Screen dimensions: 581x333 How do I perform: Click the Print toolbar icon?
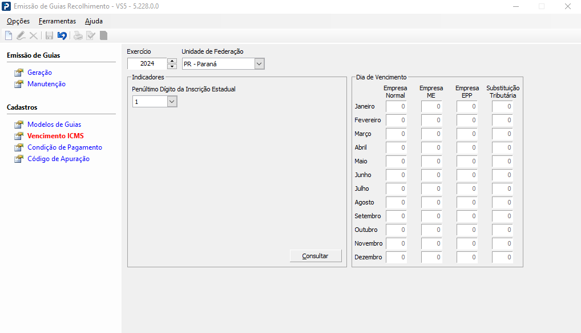[x=78, y=35]
